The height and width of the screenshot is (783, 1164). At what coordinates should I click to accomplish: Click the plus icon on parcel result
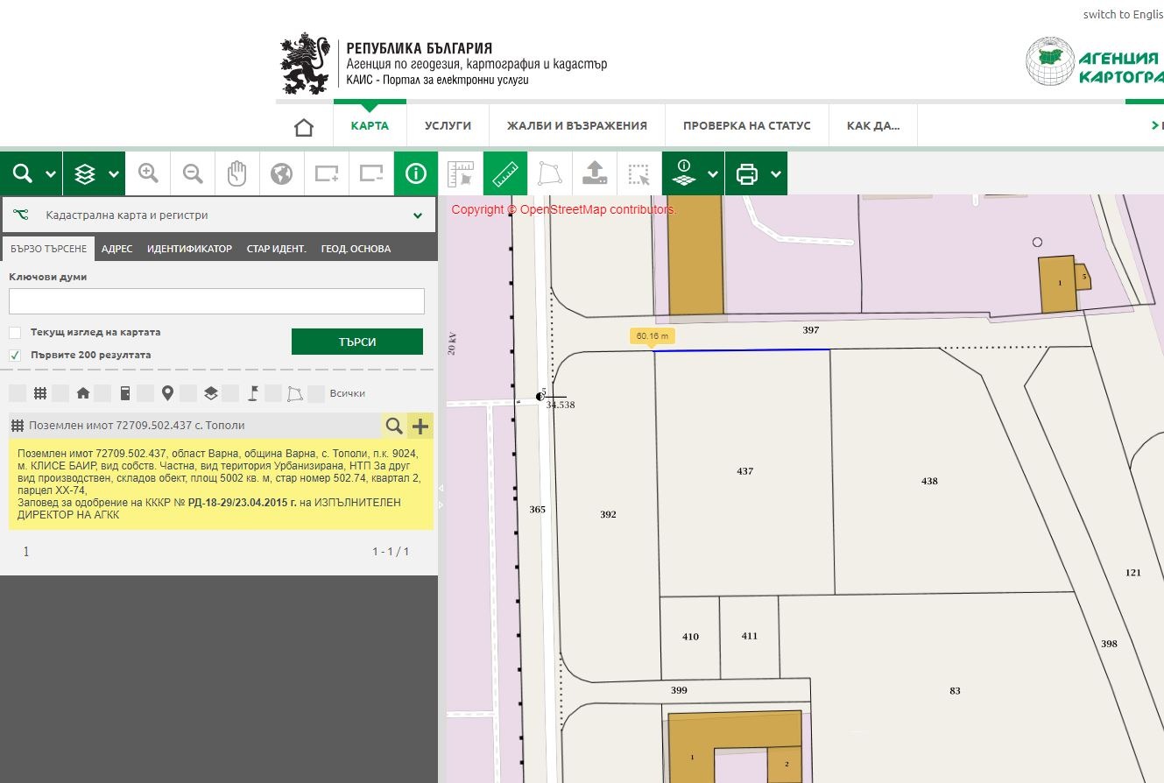[421, 426]
